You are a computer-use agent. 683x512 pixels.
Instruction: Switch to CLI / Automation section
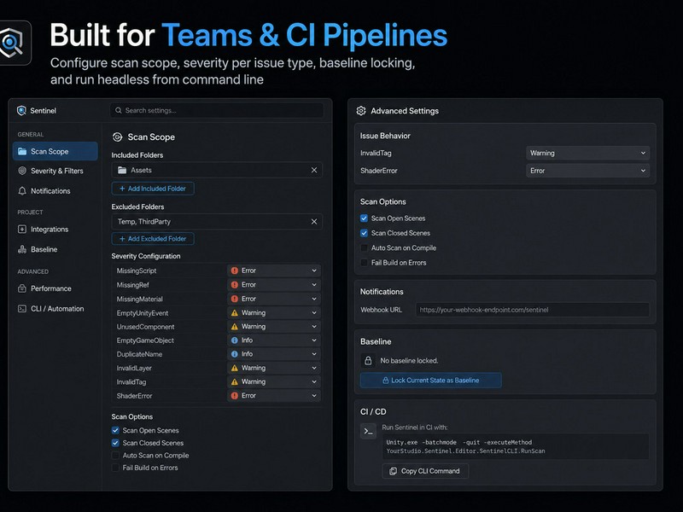tap(55, 309)
